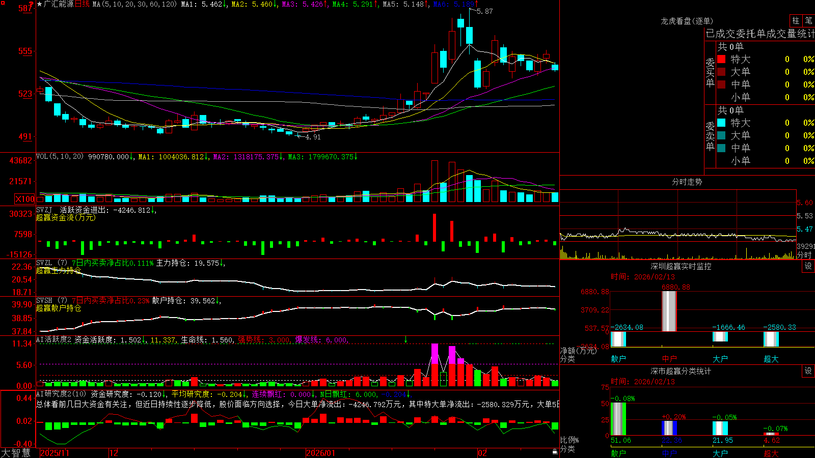The height and width of the screenshot is (458, 815).
Task: Click the 深圳超赢实时监控 panel title
Action: [x=681, y=266]
